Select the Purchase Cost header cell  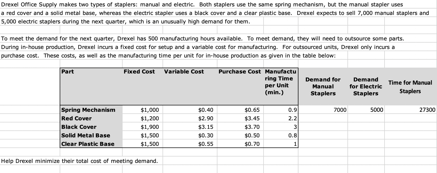(x=240, y=71)
